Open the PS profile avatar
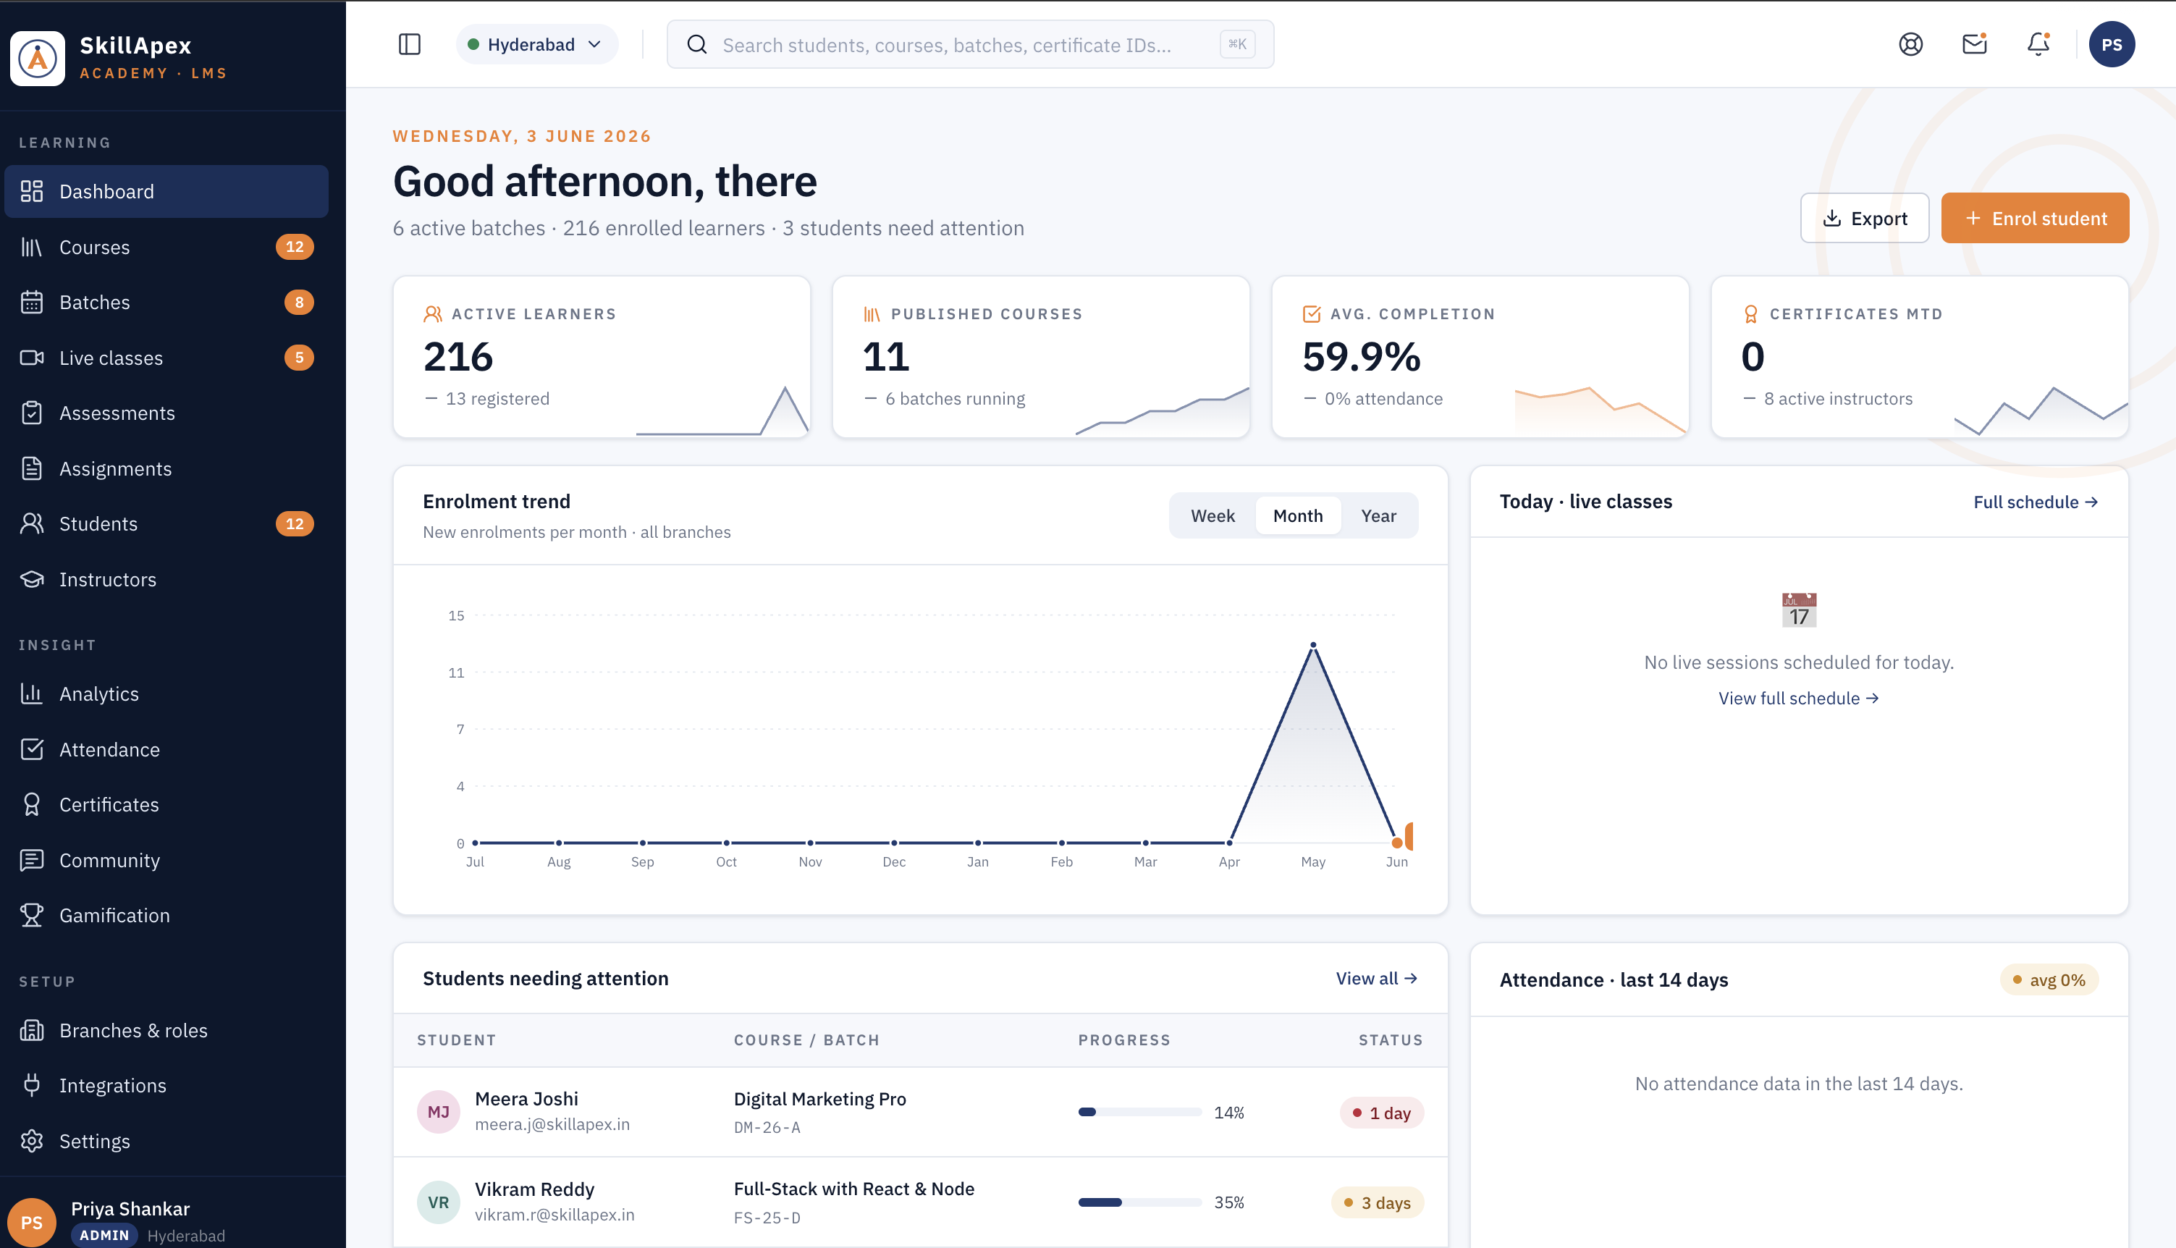 (x=2111, y=45)
